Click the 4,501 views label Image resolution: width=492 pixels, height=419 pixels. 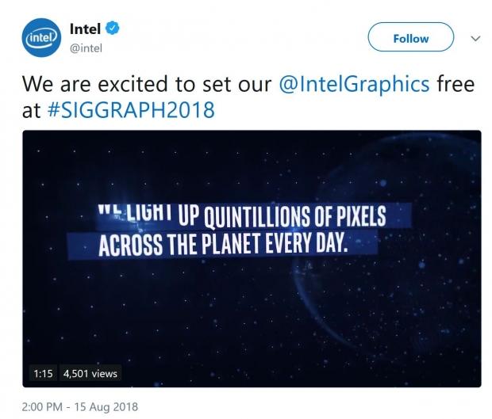coord(90,373)
